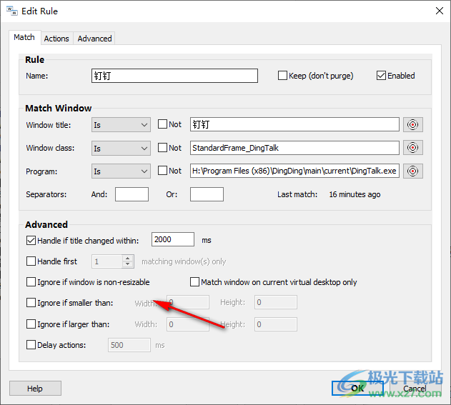
Task: Click the And separator field
Action: [x=132, y=194]
